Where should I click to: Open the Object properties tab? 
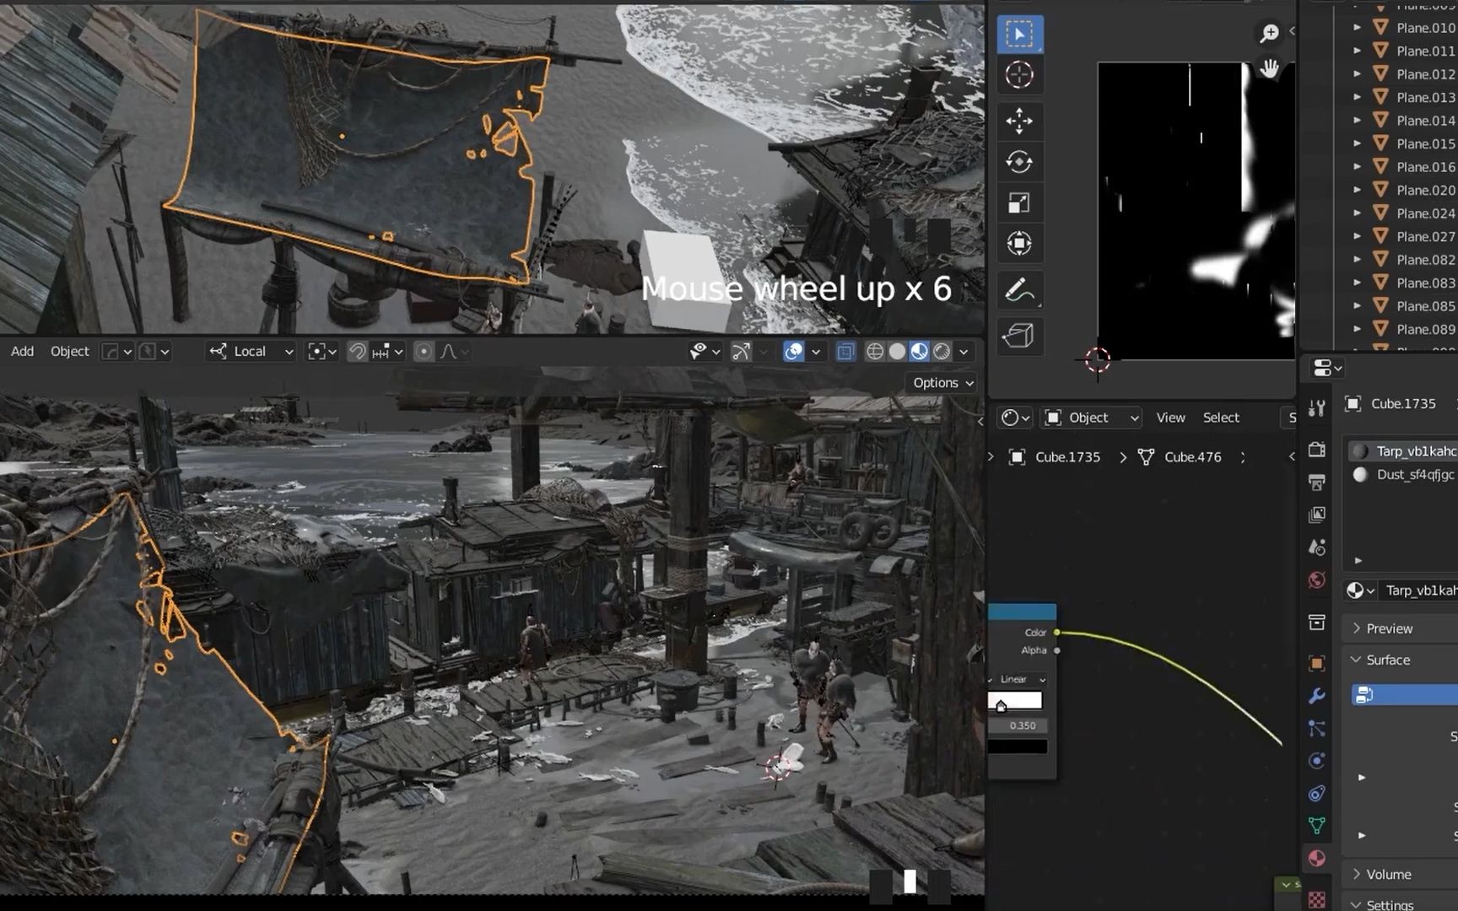click(x=1316, y=664)
